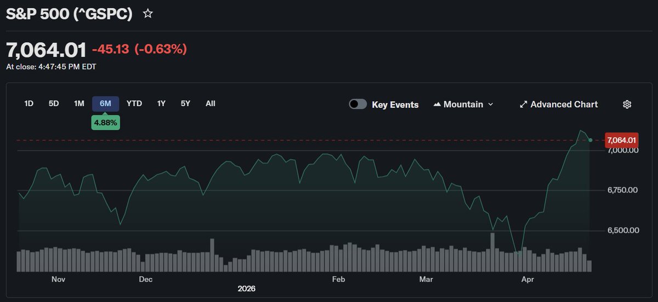Select the 1M time range

click(79, 103)
